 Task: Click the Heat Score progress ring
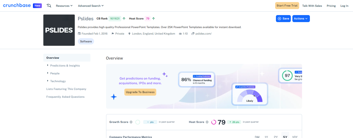214,122
